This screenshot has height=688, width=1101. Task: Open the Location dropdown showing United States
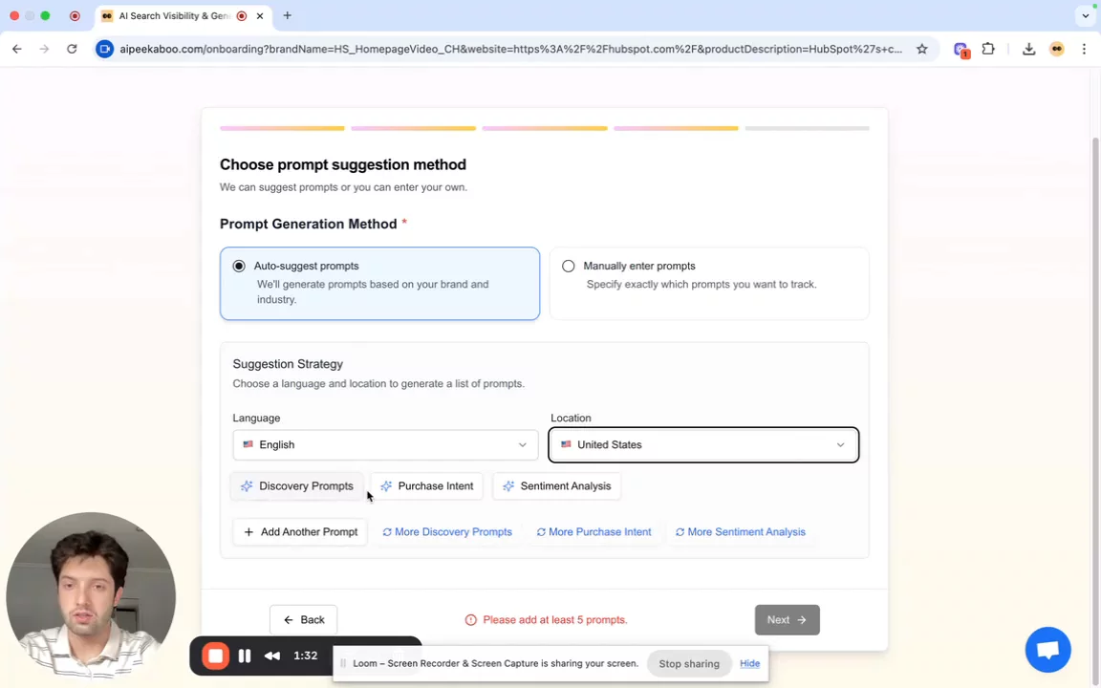click(x=703, y=445)
